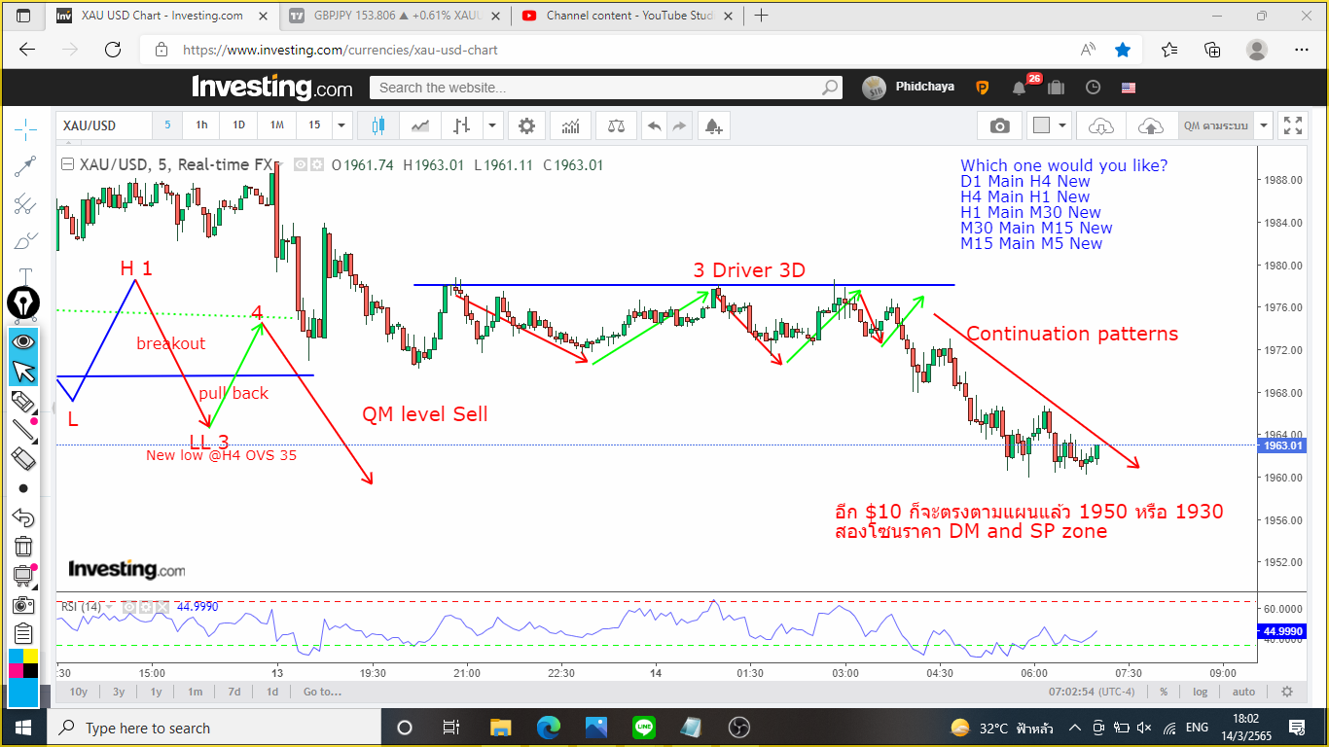Take chart snapshot with camera icon
Image resolution: width=1329 pixels, height=747 pixels.
999,125
